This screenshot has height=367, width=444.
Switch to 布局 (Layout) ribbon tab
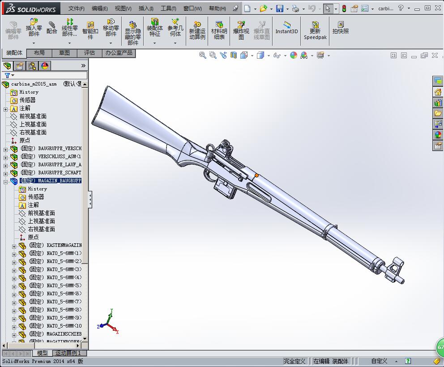coord(39,53)
